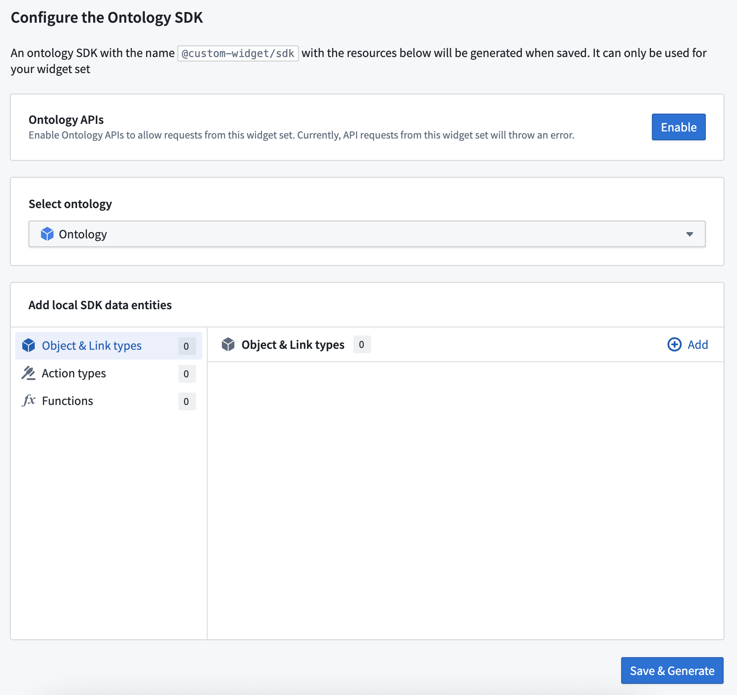Click the fx Functions icon
The width and height of the screenshot is (737, 695).
(x=29, y=401)
